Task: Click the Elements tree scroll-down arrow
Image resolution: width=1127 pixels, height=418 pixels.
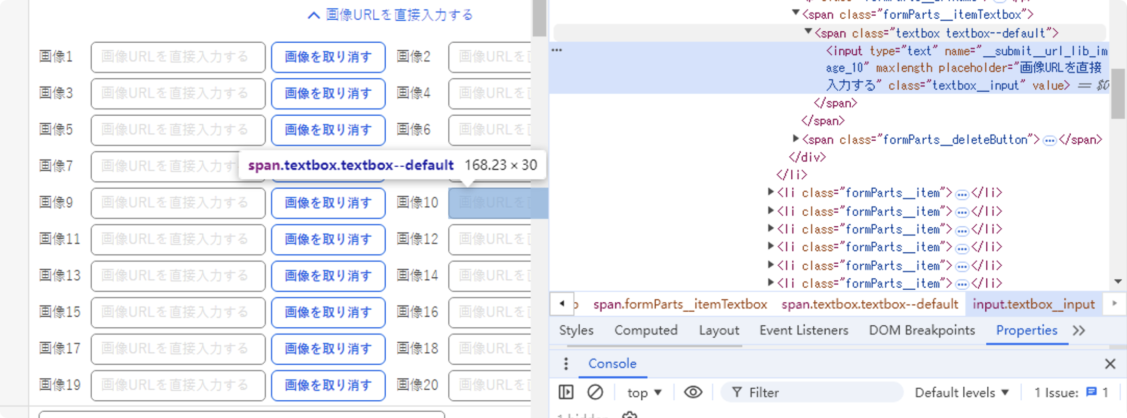Action: click(x=1118, y=281)
